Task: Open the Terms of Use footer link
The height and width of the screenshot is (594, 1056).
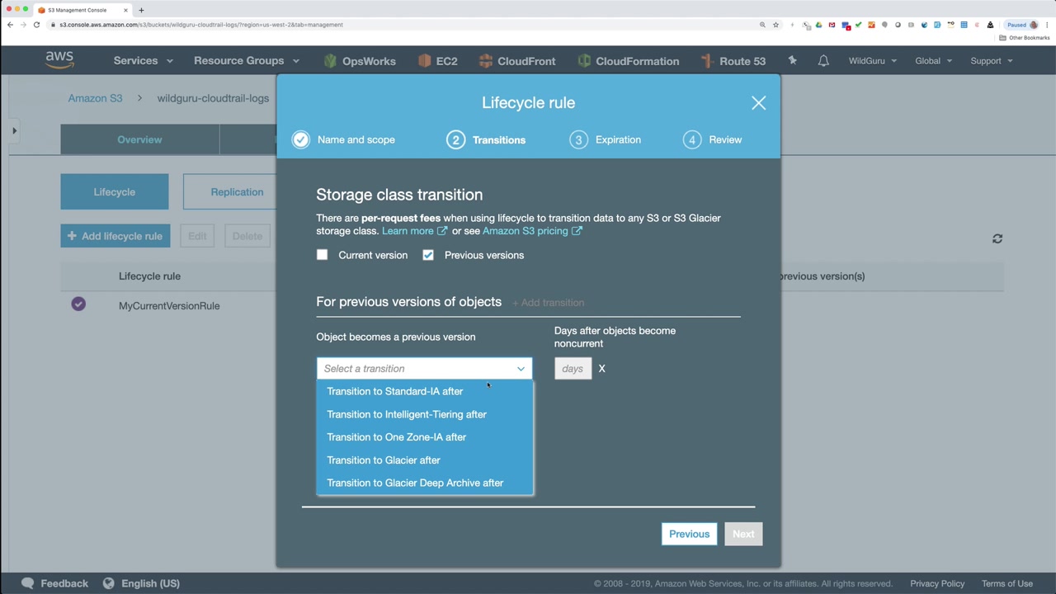Action: (x=1007, y=583)
